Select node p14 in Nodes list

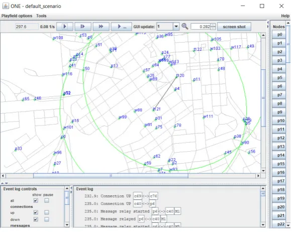click(x=279, y=155)
